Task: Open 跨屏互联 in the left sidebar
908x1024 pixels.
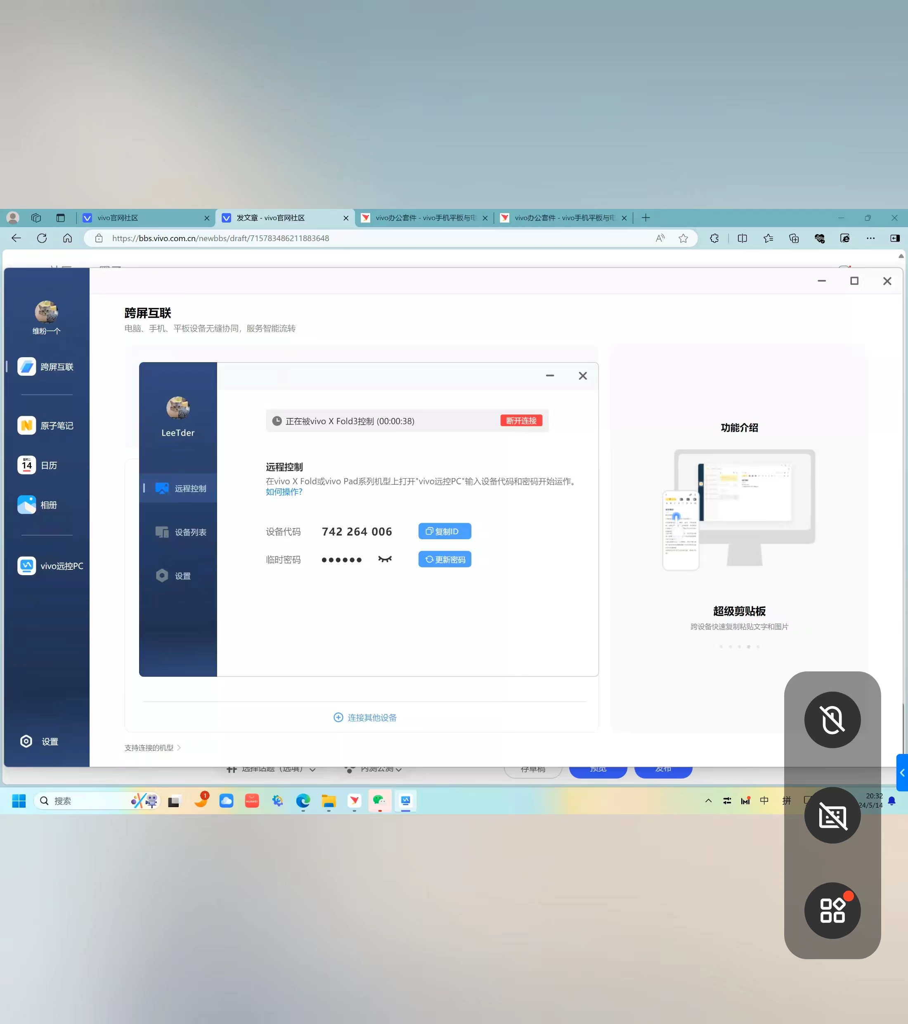Action: pos(46,367)
